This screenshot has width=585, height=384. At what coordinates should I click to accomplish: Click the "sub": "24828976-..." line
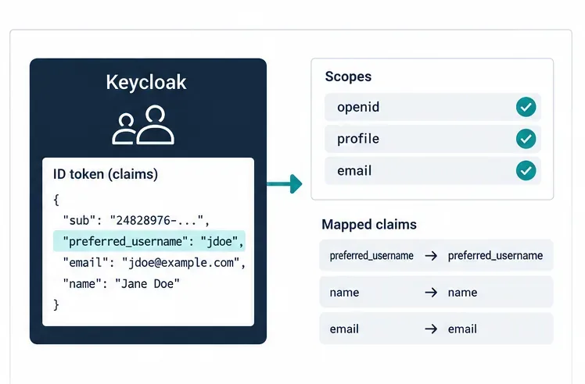(x=136, y=221)
